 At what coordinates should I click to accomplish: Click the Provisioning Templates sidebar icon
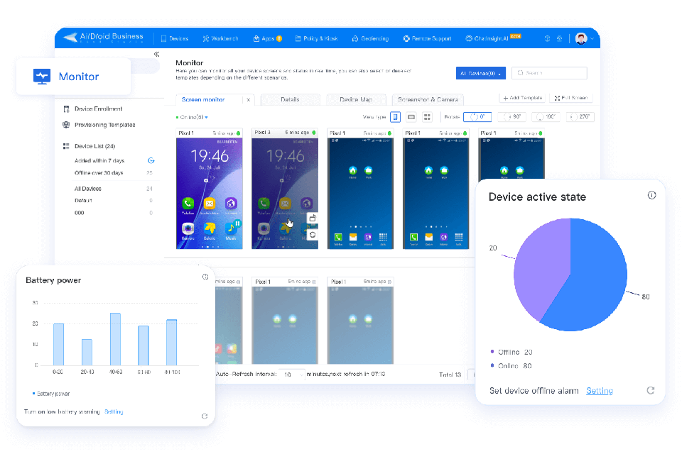(x=66, y=125)
